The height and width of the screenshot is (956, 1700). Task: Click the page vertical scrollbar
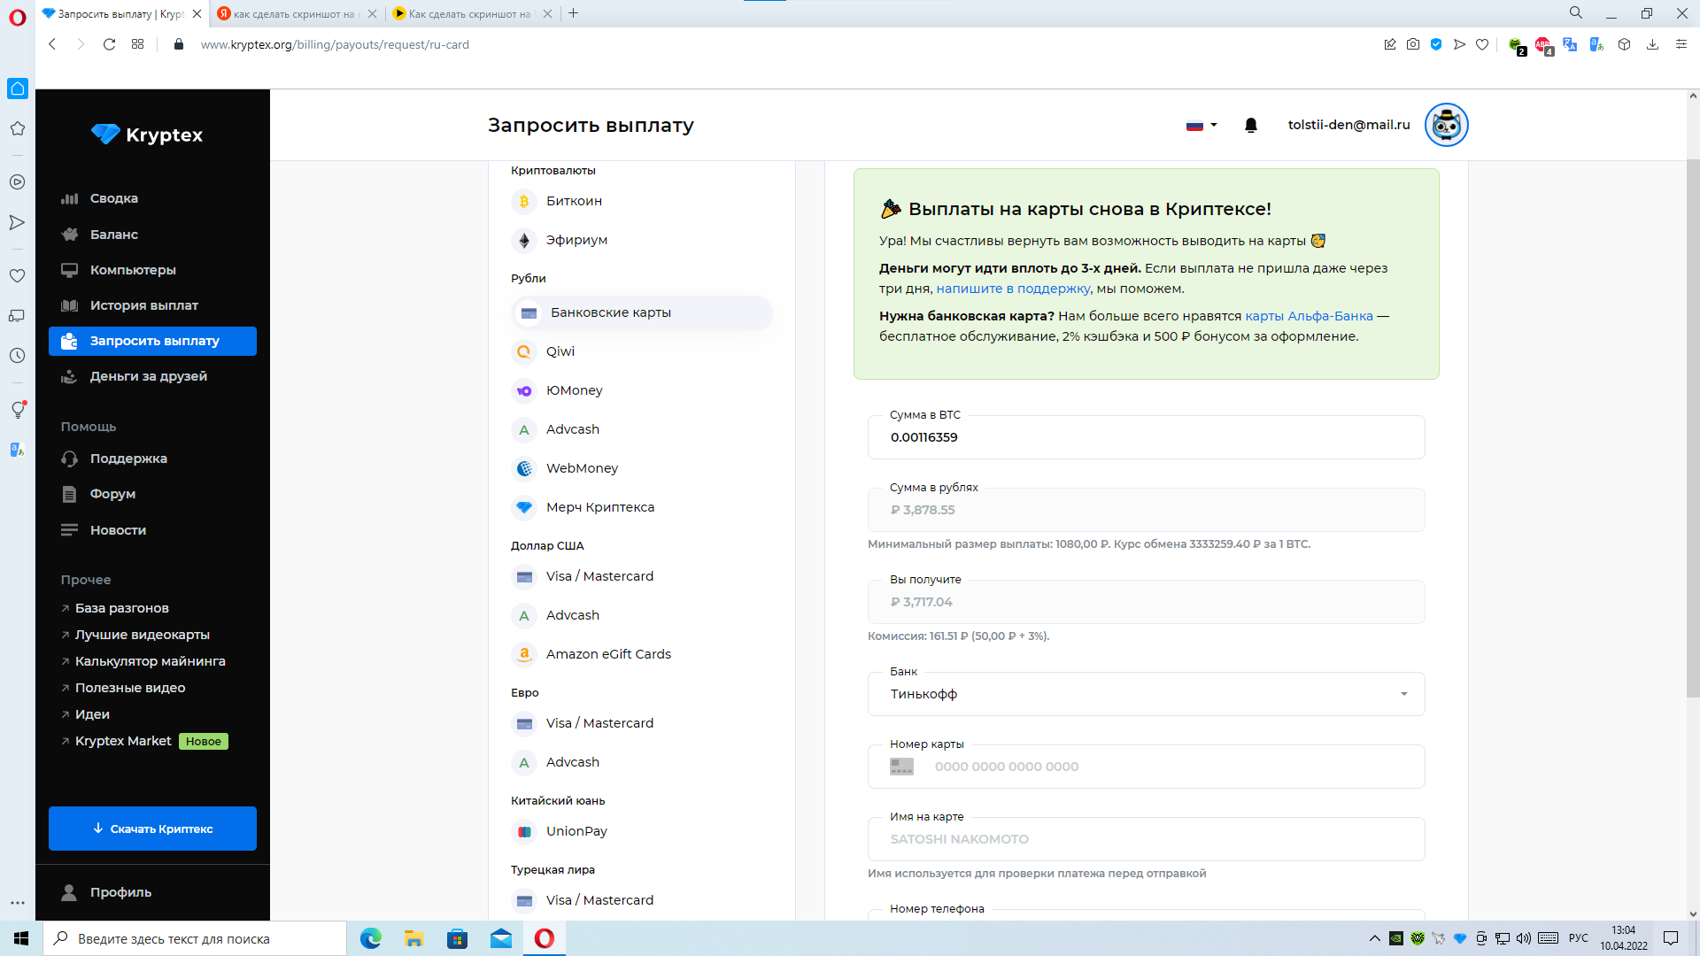(1693, 428)
